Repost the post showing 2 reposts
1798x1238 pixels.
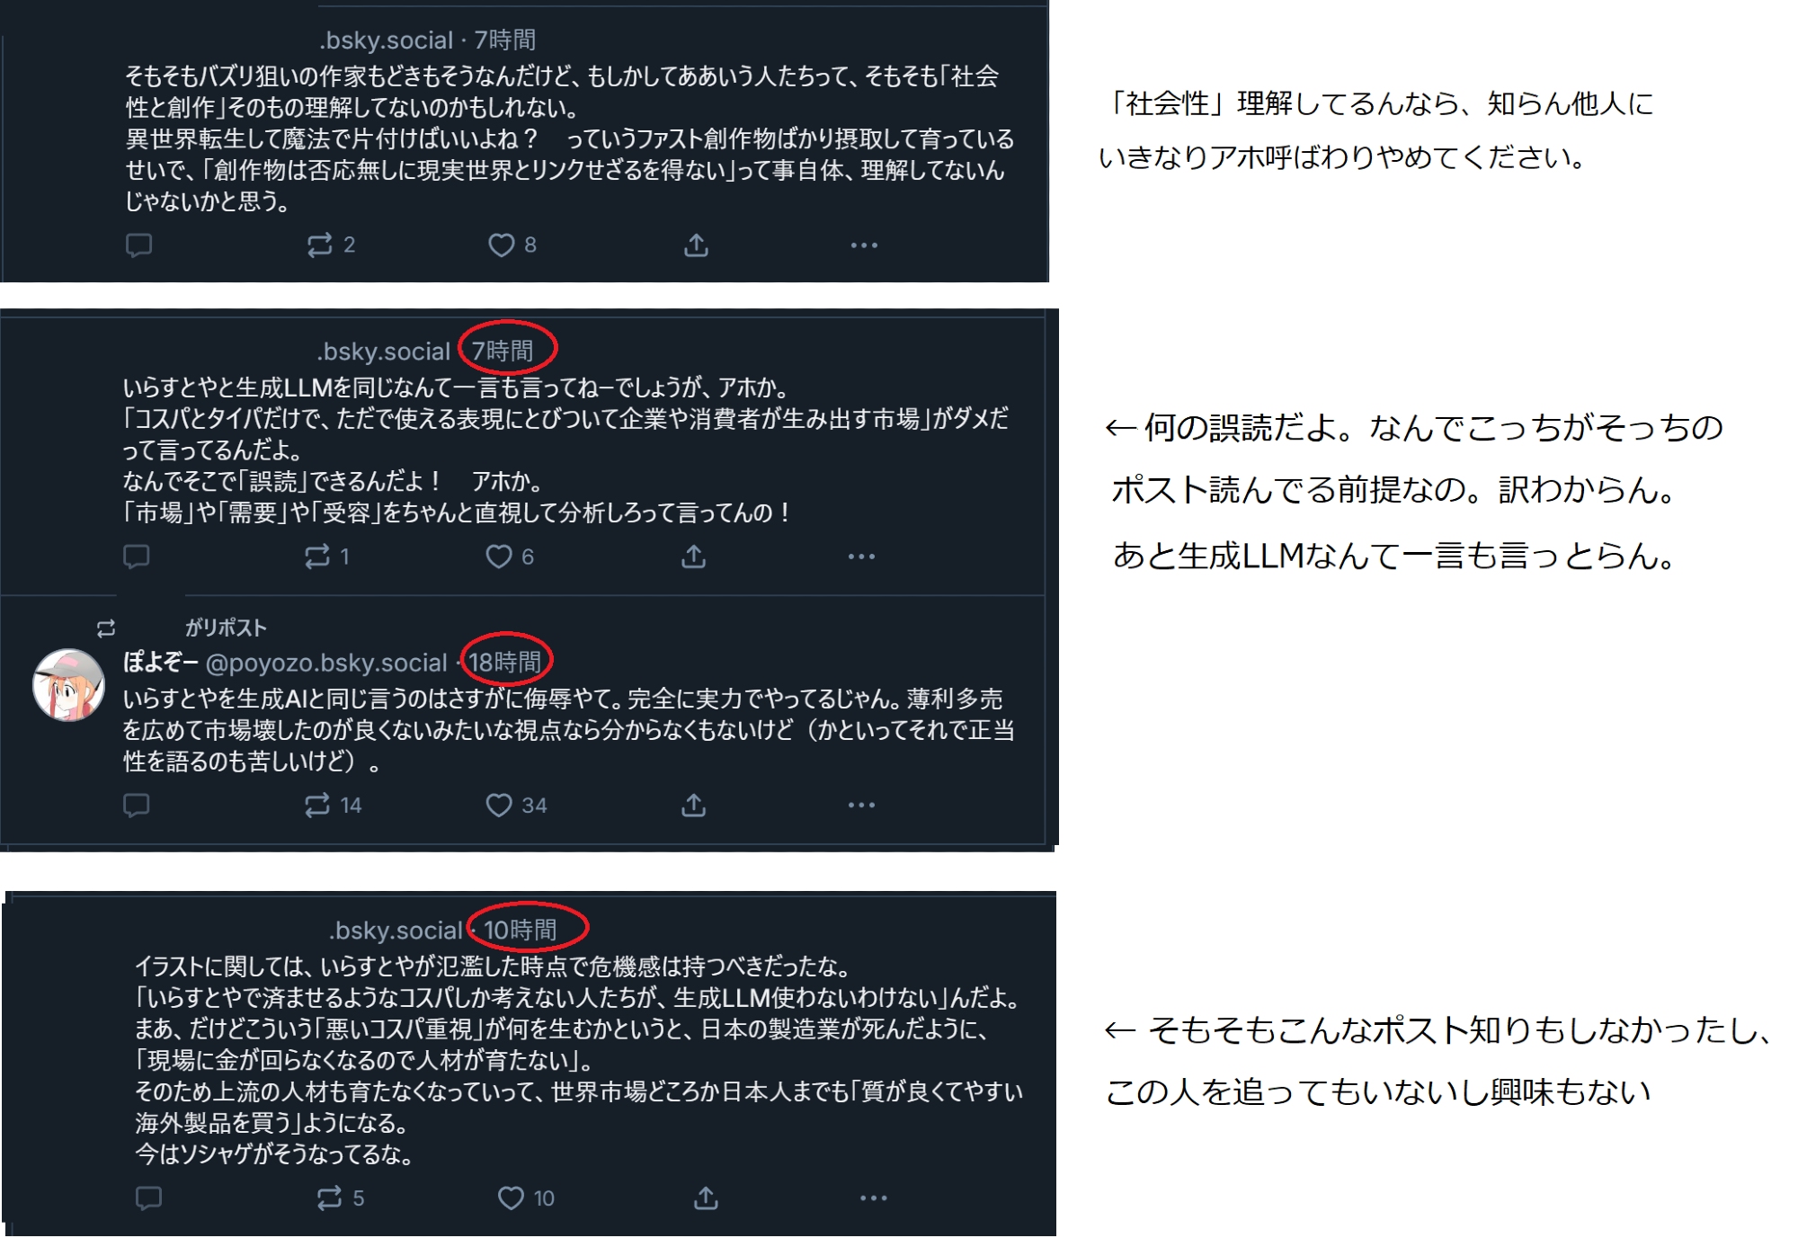click(319, 245)
